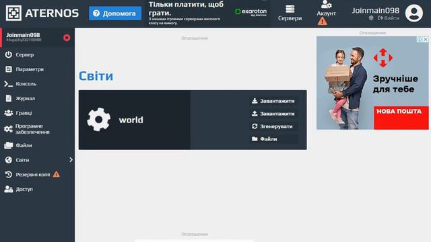Select the world name text
The image size is (431, 242).
tap(131, 120)
